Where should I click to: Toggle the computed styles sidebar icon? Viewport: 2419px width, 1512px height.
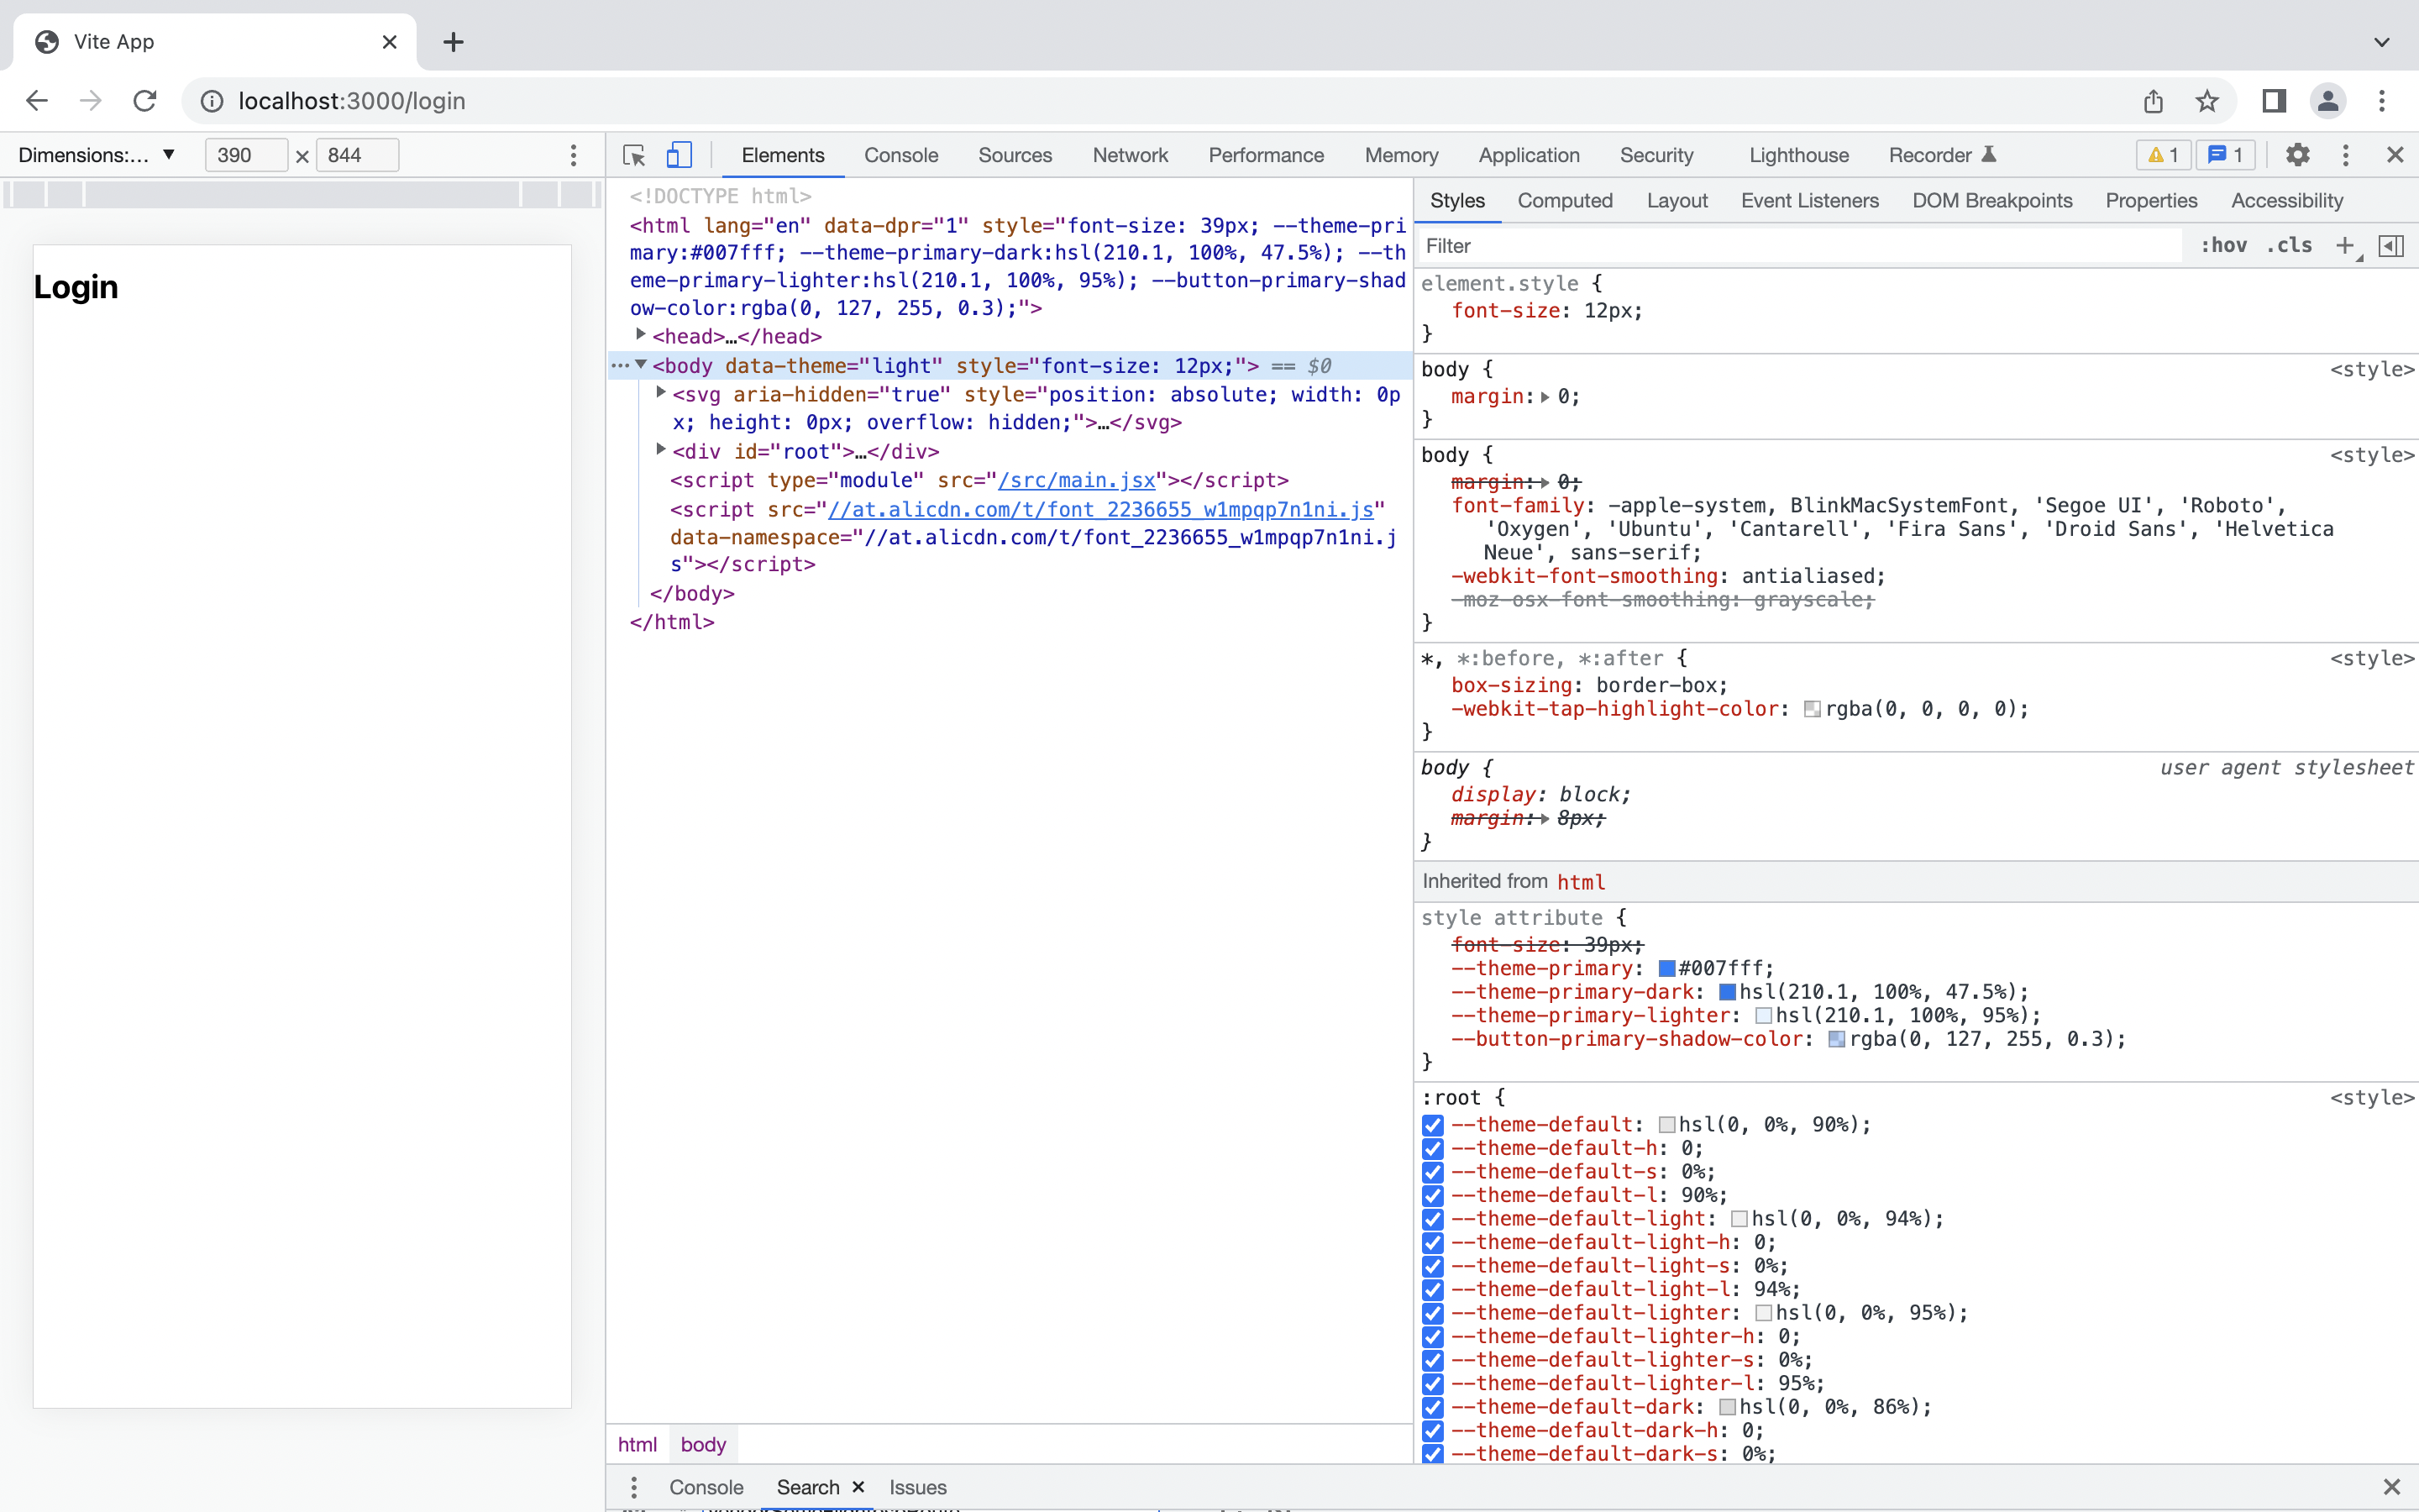point(2391,246)
